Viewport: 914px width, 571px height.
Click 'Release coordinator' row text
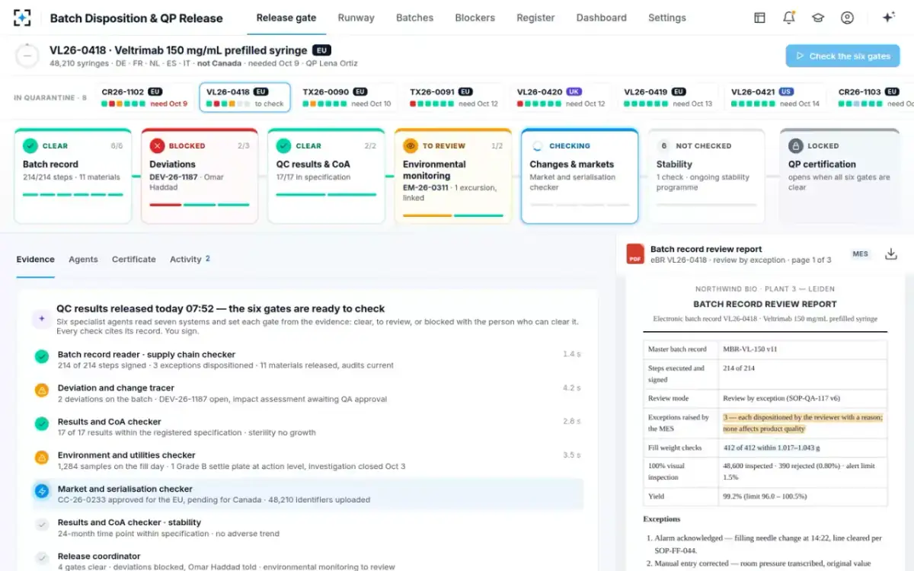point(99,556)
